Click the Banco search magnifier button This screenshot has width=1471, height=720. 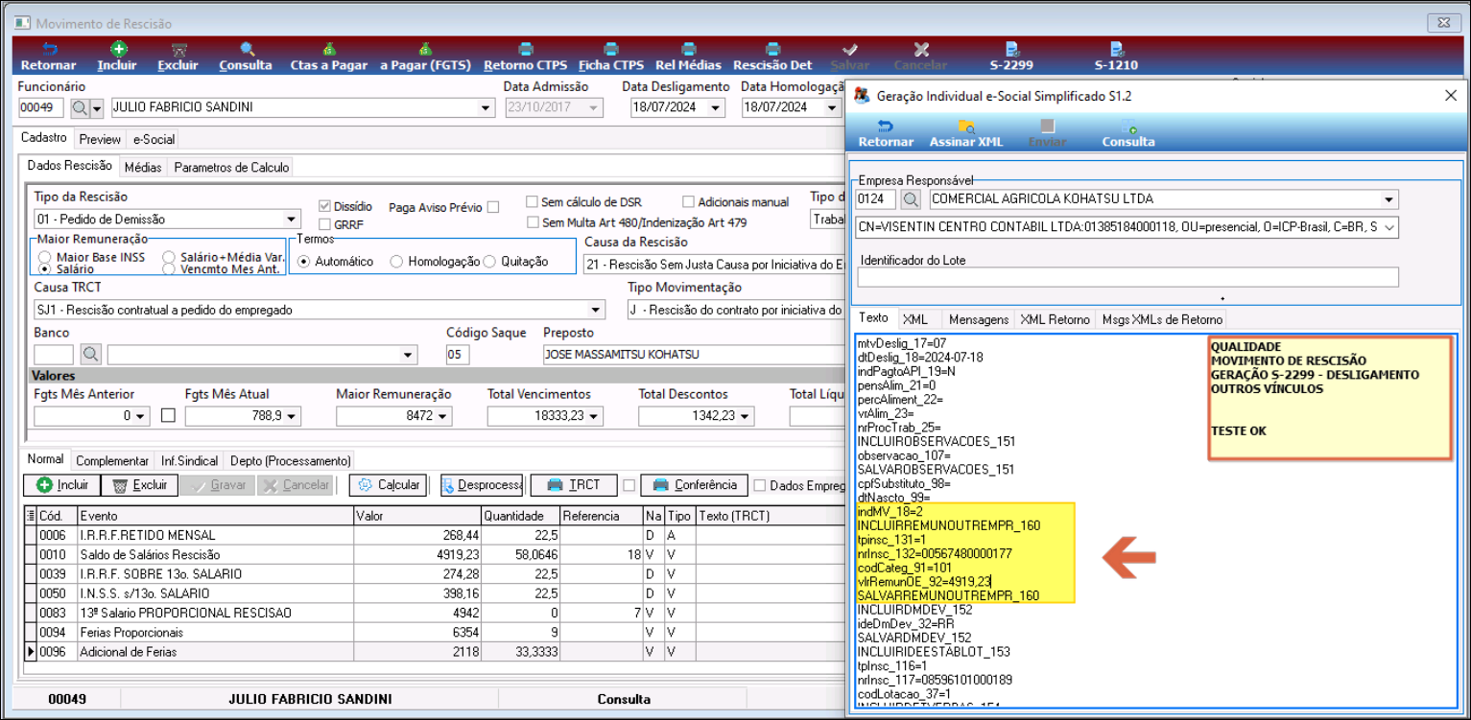(x=90, y=355)
